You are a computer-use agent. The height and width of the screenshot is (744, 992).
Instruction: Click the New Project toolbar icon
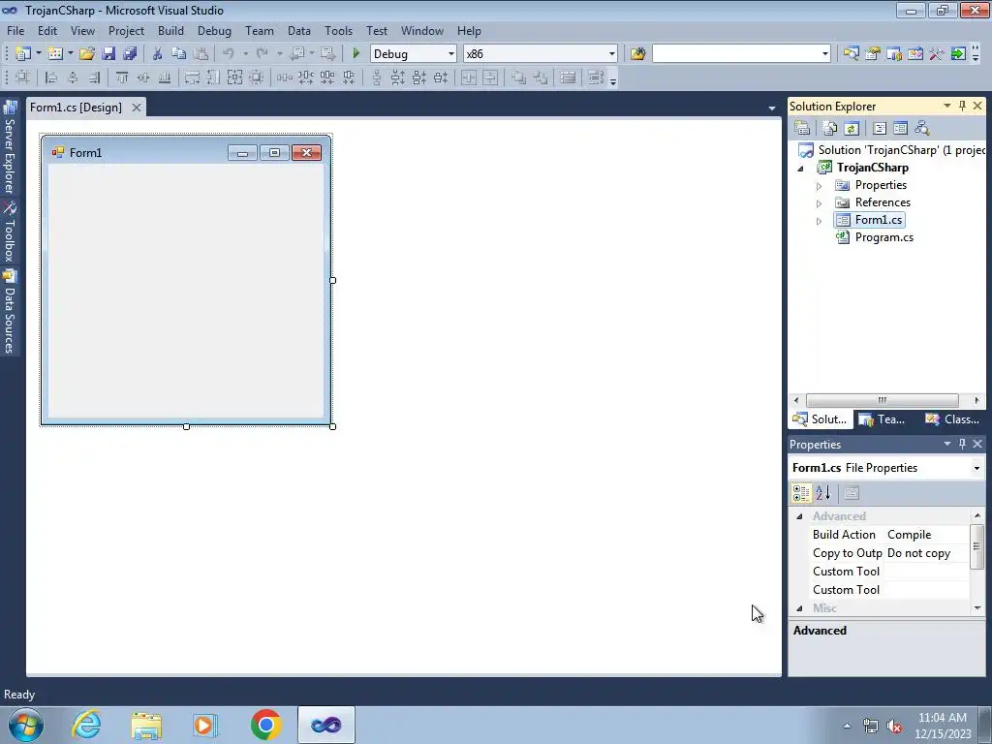coord(23,54)
